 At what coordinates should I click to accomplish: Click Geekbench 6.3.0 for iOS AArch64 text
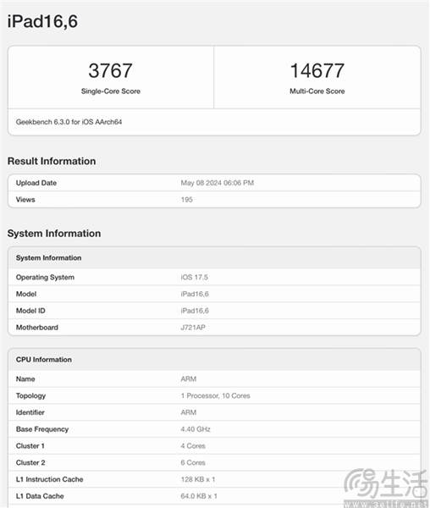click(69, 122)
